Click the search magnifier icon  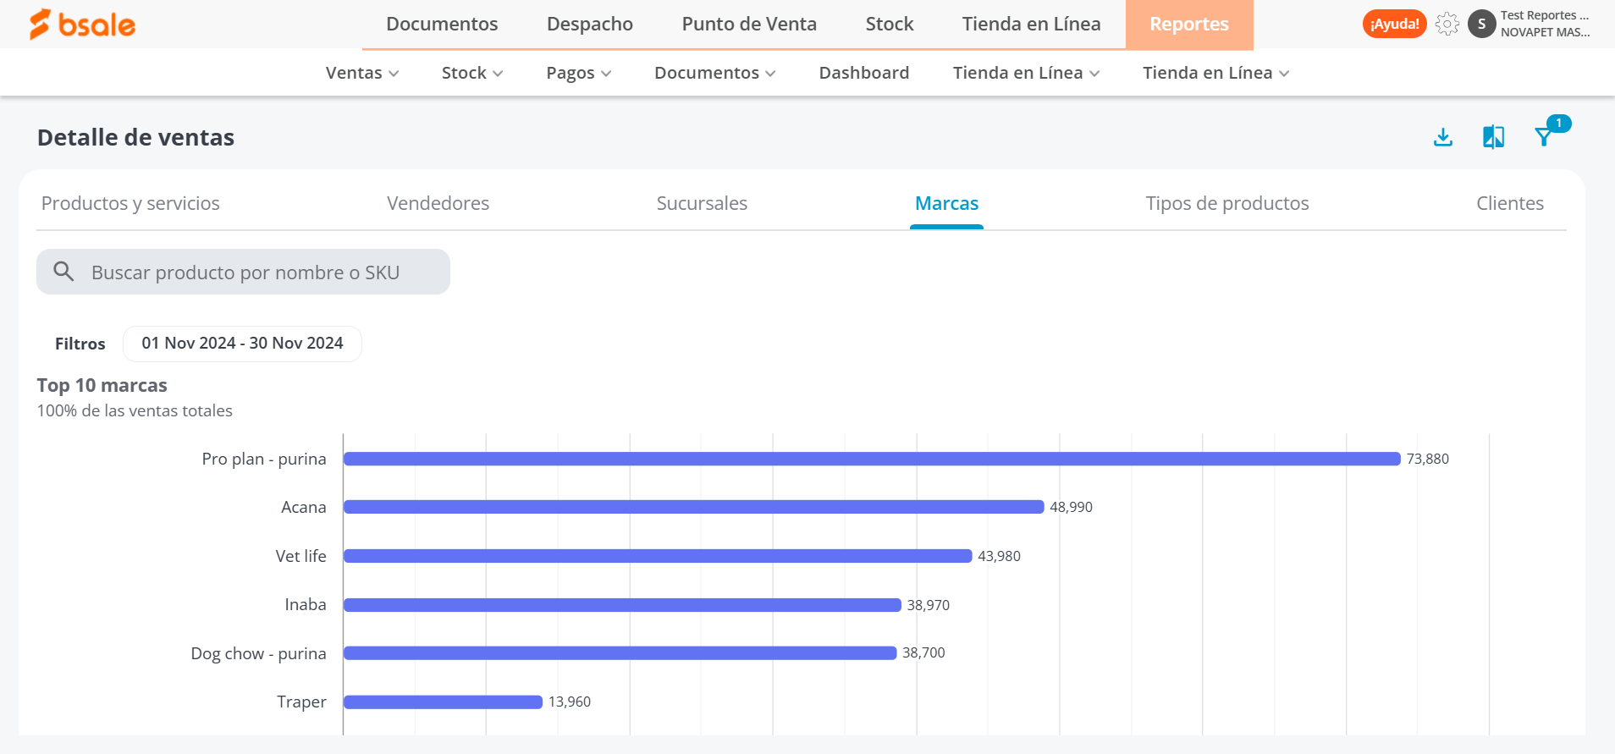click(x=63, y=271)
